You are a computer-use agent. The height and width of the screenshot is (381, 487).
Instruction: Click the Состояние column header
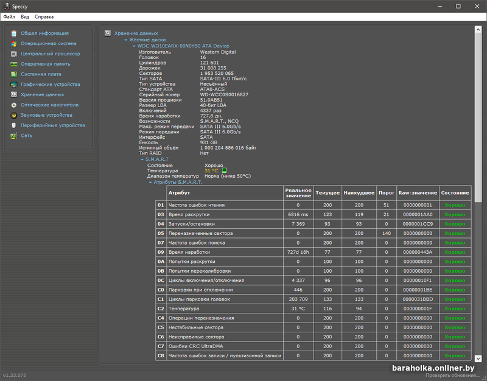pyautogui.click(x=455, y=193)
